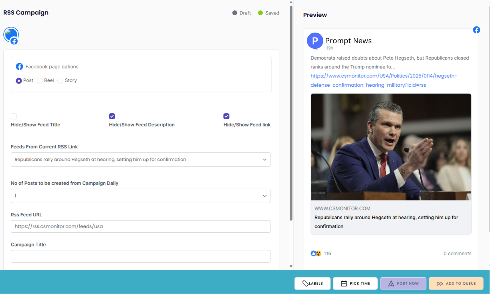This screenshot has width=490, height=294.
Task: Click the Labels button
Action: [313, 284]
